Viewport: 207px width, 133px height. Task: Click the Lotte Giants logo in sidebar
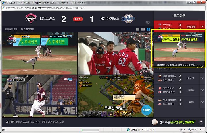tap(160, 76)
